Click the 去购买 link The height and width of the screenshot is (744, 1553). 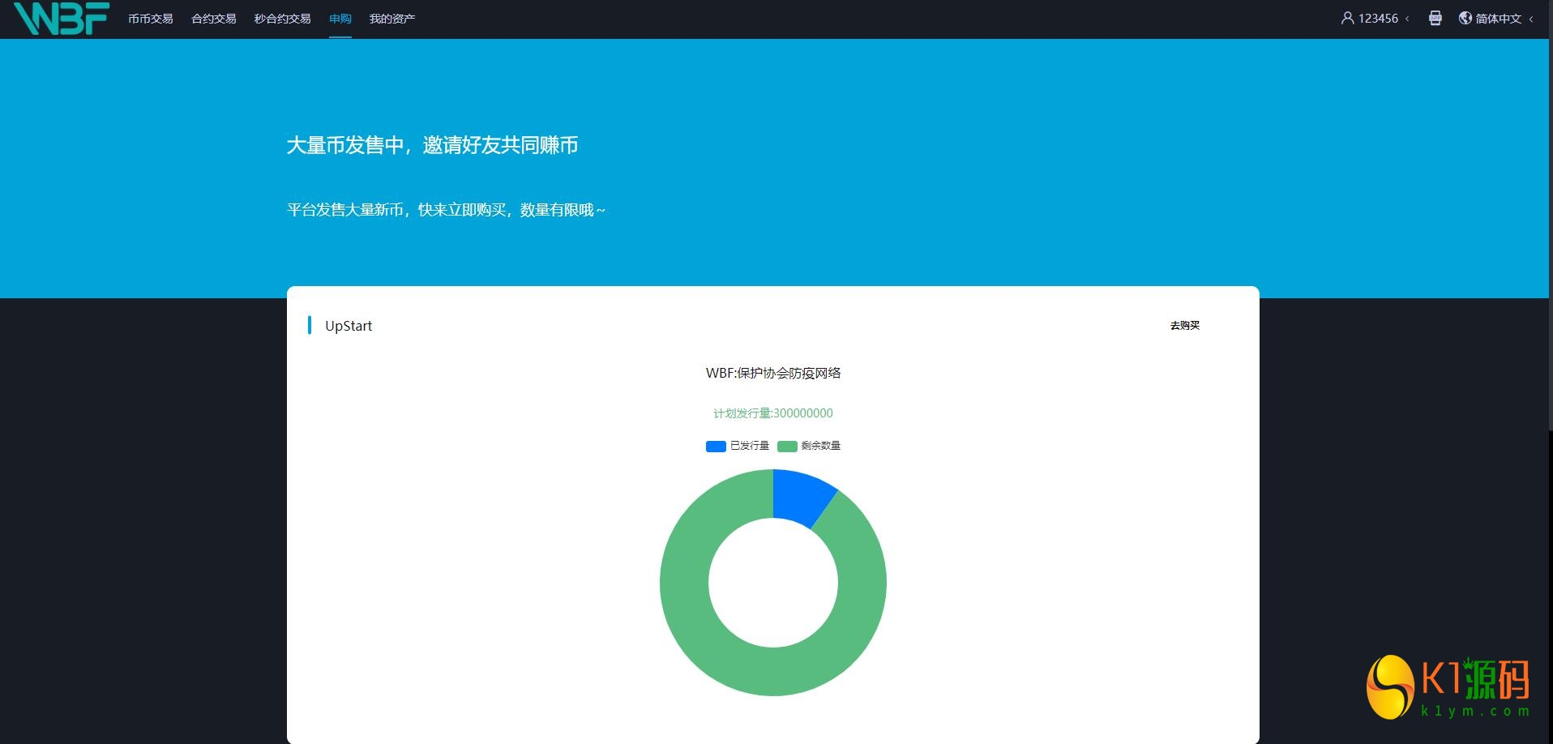point(1185,326)
